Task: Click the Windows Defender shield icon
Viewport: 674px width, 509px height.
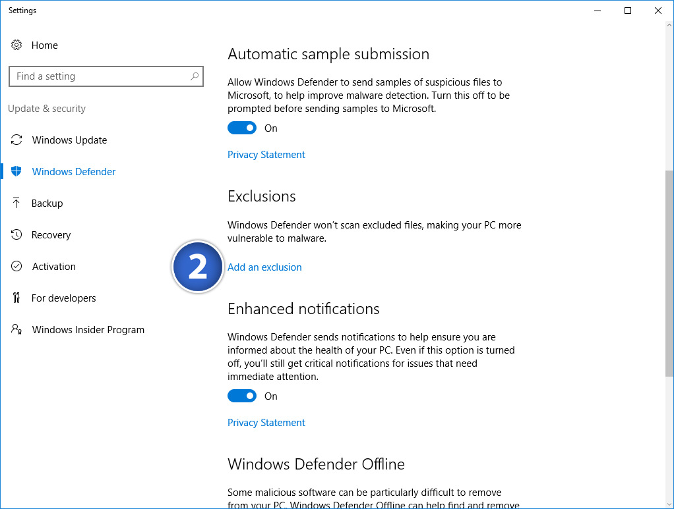Action: click(x=16, y=171)
